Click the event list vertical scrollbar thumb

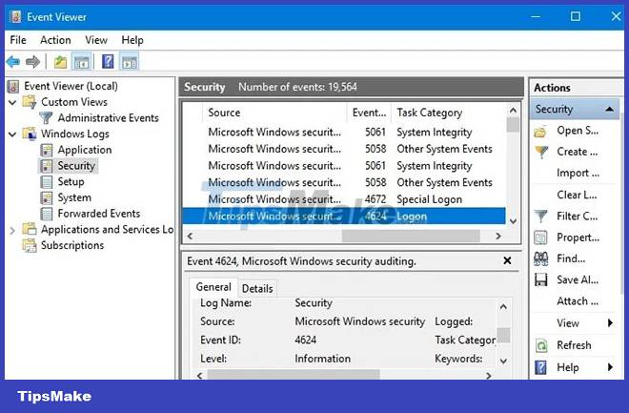pos(513,125)
